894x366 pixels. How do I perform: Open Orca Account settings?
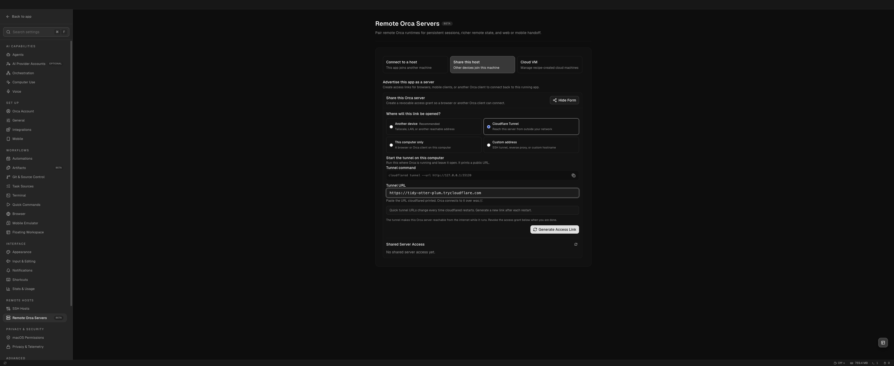click(35, 111)
